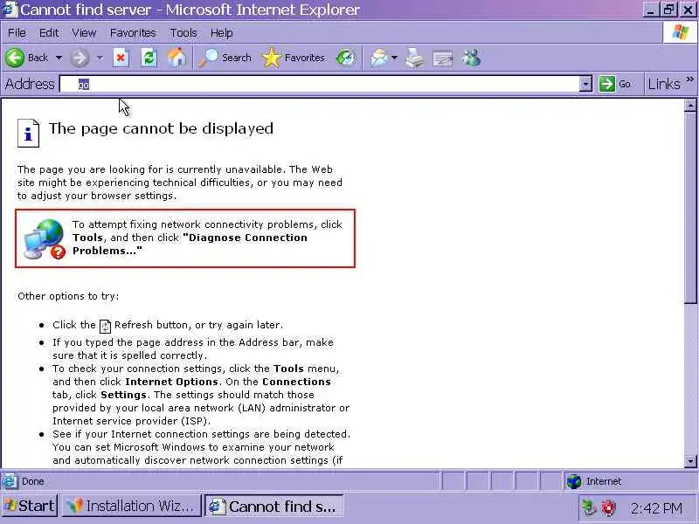699x524 pixels.
Task: Open the Help menu
Action: click(x=222, y=33)
